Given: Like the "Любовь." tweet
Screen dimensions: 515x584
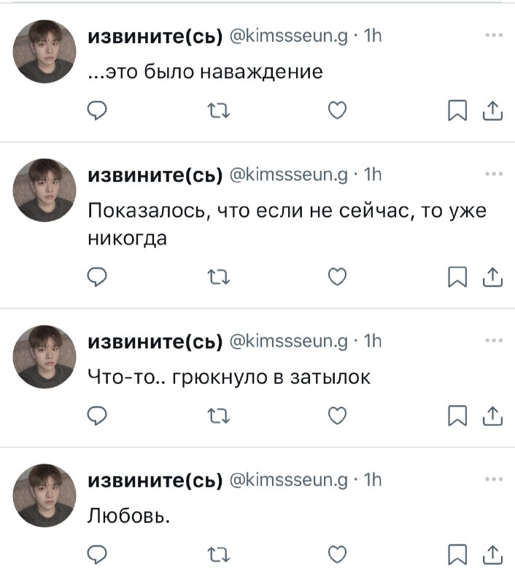Looking at the screenshot, I should 338,554.
